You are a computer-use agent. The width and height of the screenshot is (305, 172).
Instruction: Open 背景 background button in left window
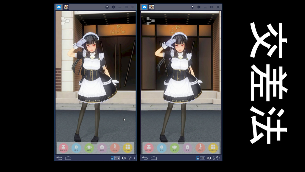(102, 148)
